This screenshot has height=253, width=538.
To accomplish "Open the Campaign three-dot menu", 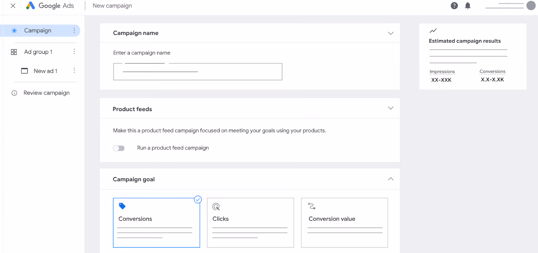I will click(x=74, y=31).
